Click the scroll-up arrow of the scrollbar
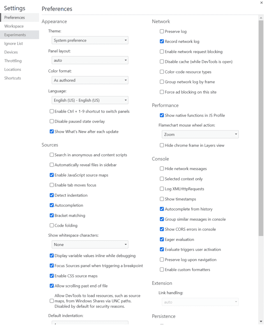The image size is (266, 327). coord(261,18)
